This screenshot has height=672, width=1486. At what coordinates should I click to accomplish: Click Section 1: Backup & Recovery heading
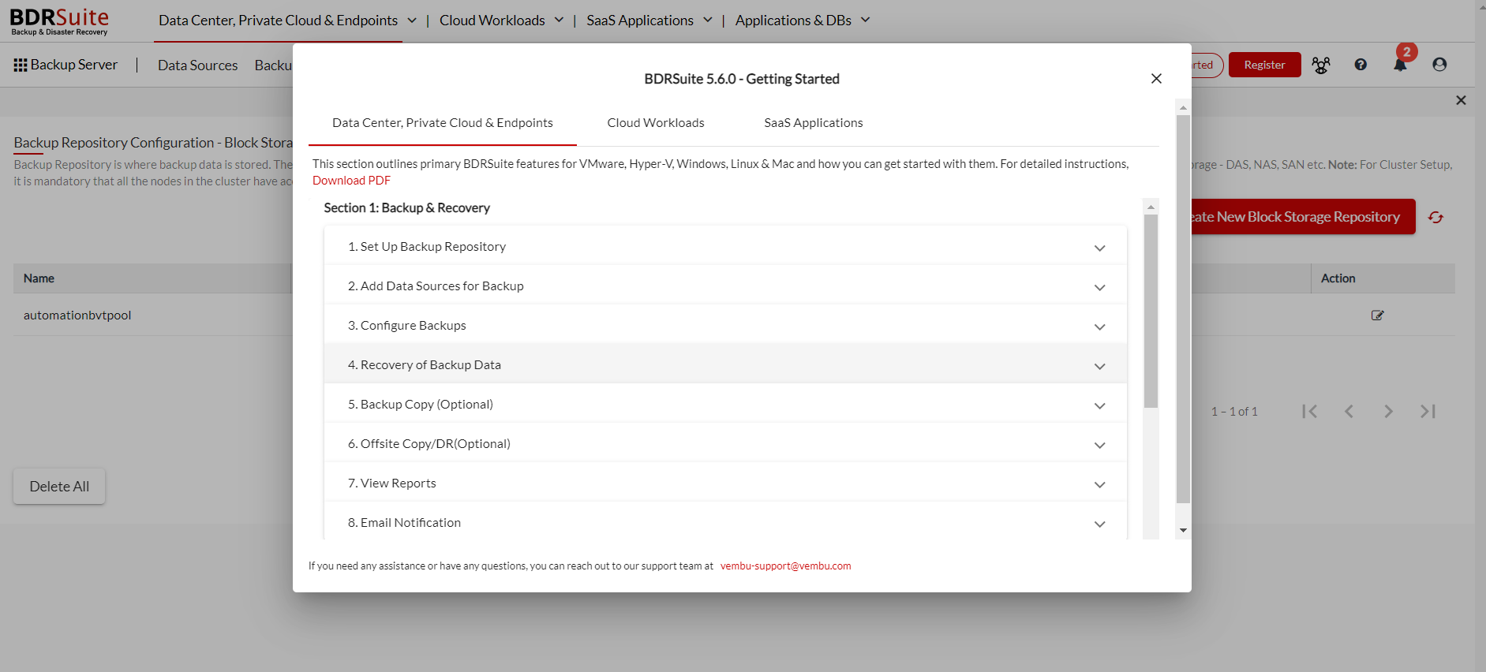406,207
